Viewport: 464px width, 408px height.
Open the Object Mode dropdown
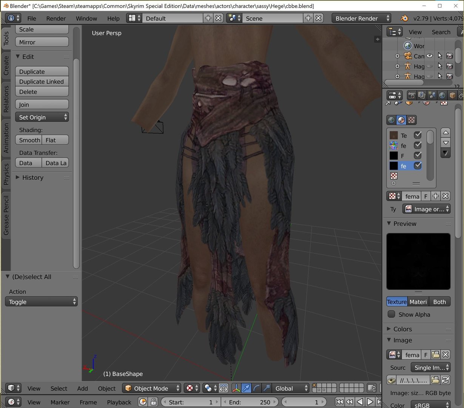coord(152,388)
